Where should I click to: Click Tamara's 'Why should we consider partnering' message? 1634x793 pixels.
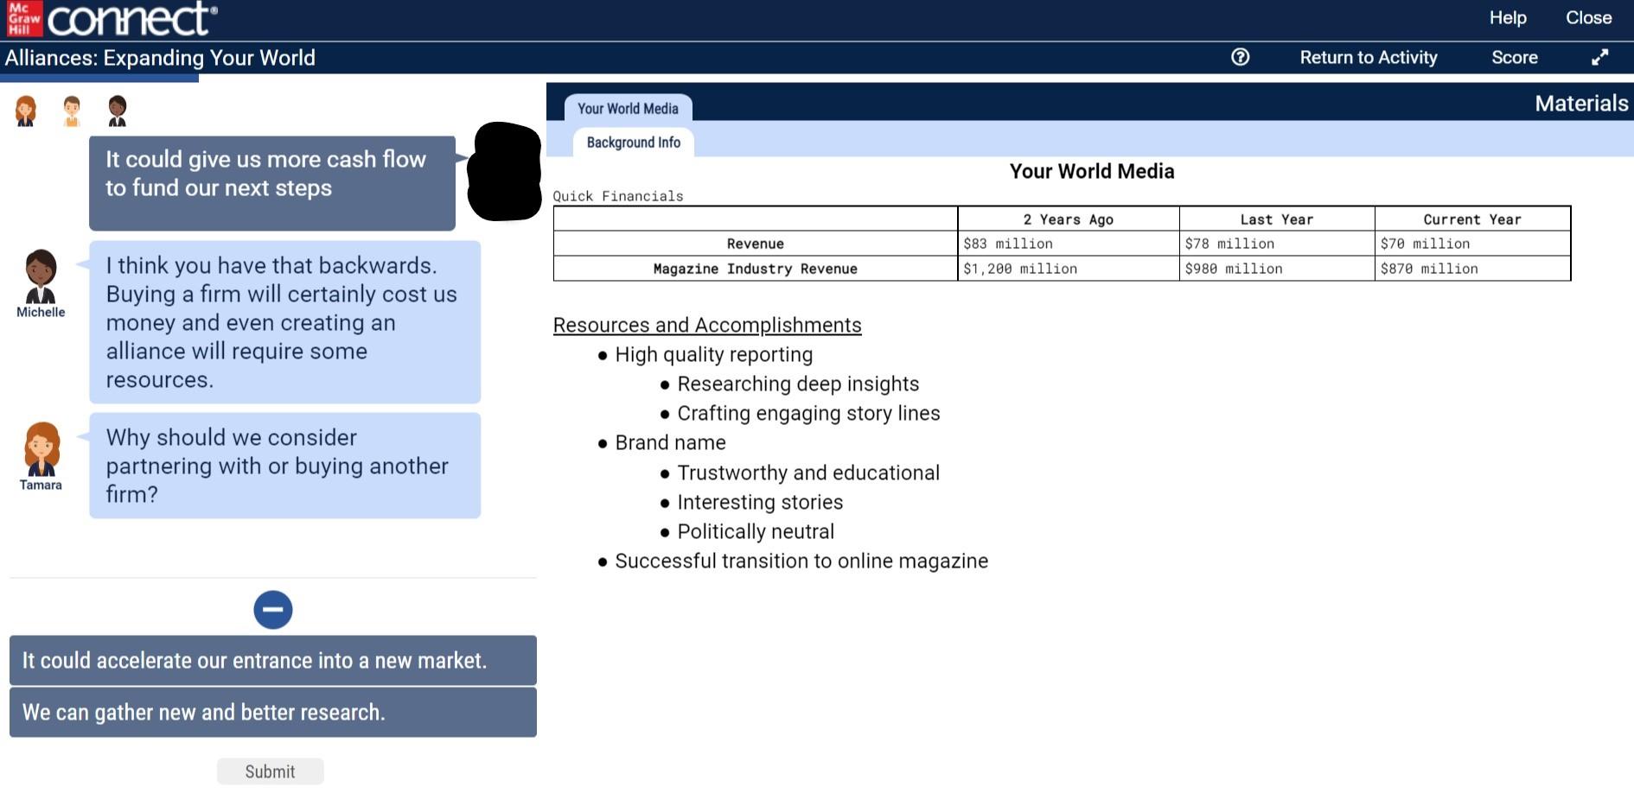point(285,466)
